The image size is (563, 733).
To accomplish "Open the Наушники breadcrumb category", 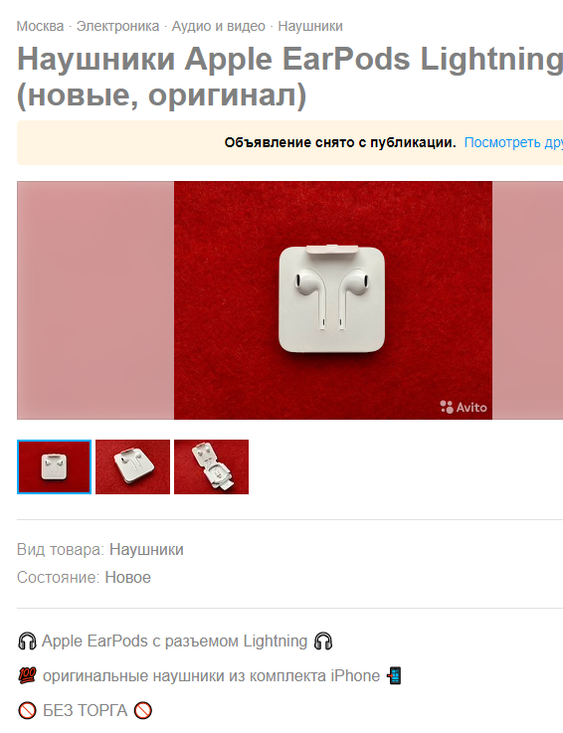I will tap(310, 26).
